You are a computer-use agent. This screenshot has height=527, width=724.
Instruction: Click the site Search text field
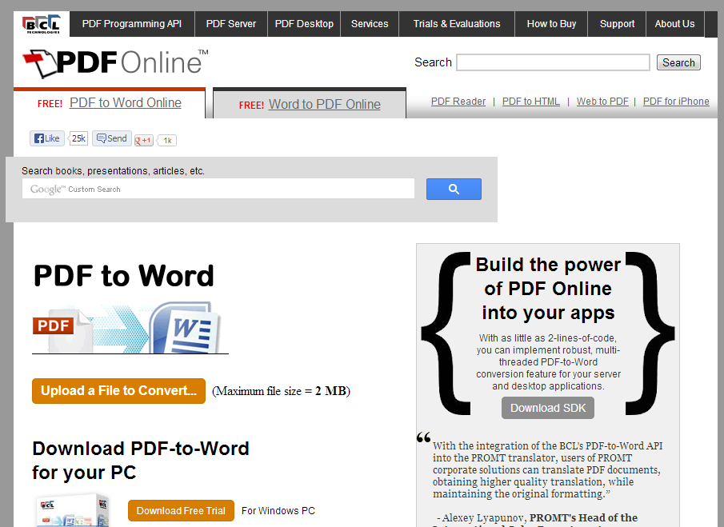coord(553,62)
